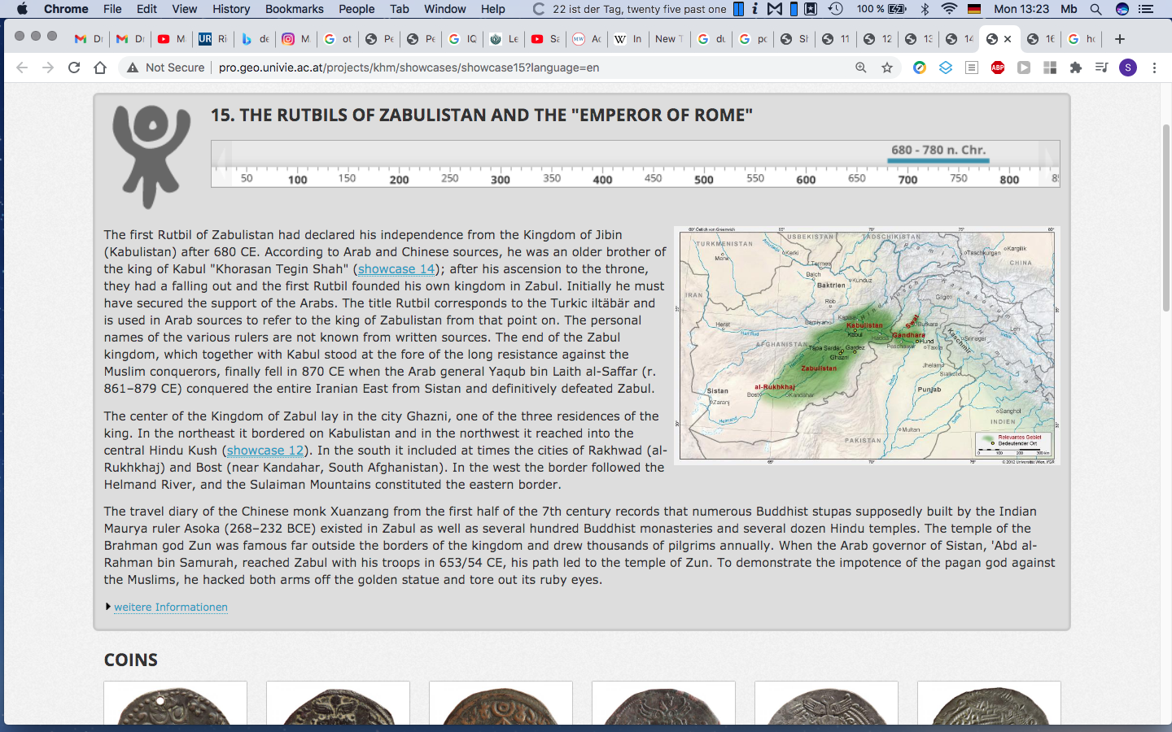The image size is (1172, 732).
Task: Open the AdBlock Plus extension
Action: point(998,68)
